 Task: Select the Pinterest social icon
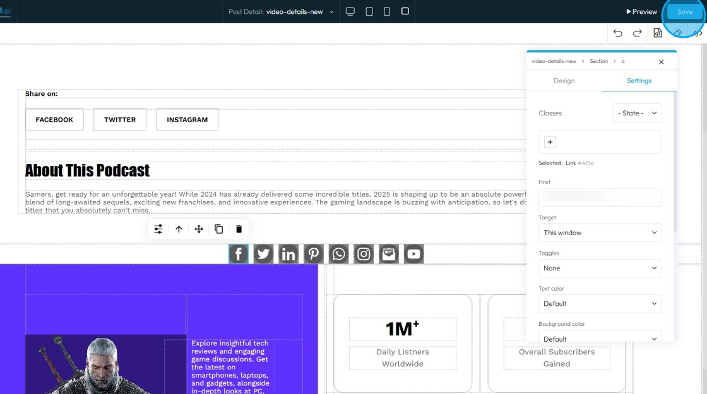click(313, 254)
